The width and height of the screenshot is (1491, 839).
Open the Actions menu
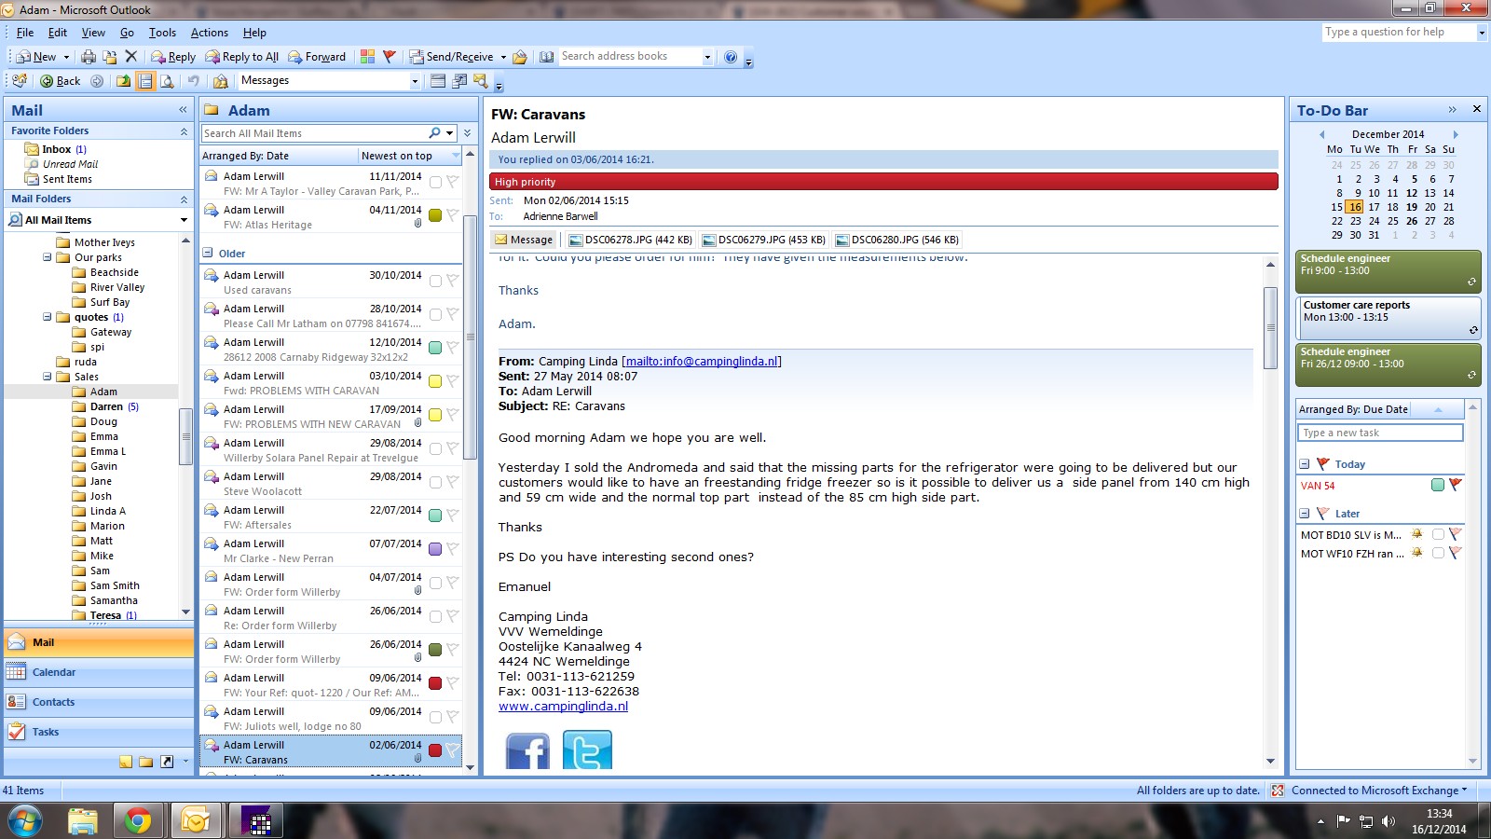click(x=210, y=33)
